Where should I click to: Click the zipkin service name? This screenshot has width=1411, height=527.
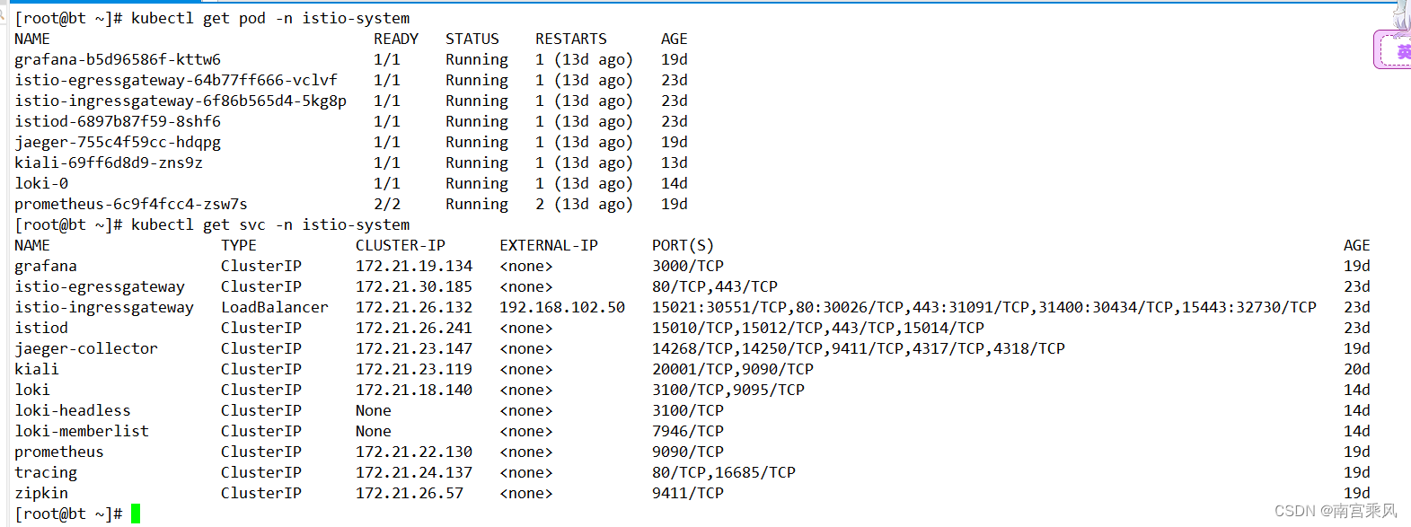[x=41, y=493]
